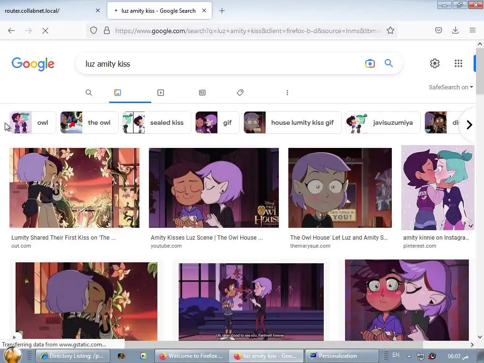Viewport: 484px width, 363px height.
Task: Open 'Lumity Shared Their First Kiss' link
Action: point(64,238)
